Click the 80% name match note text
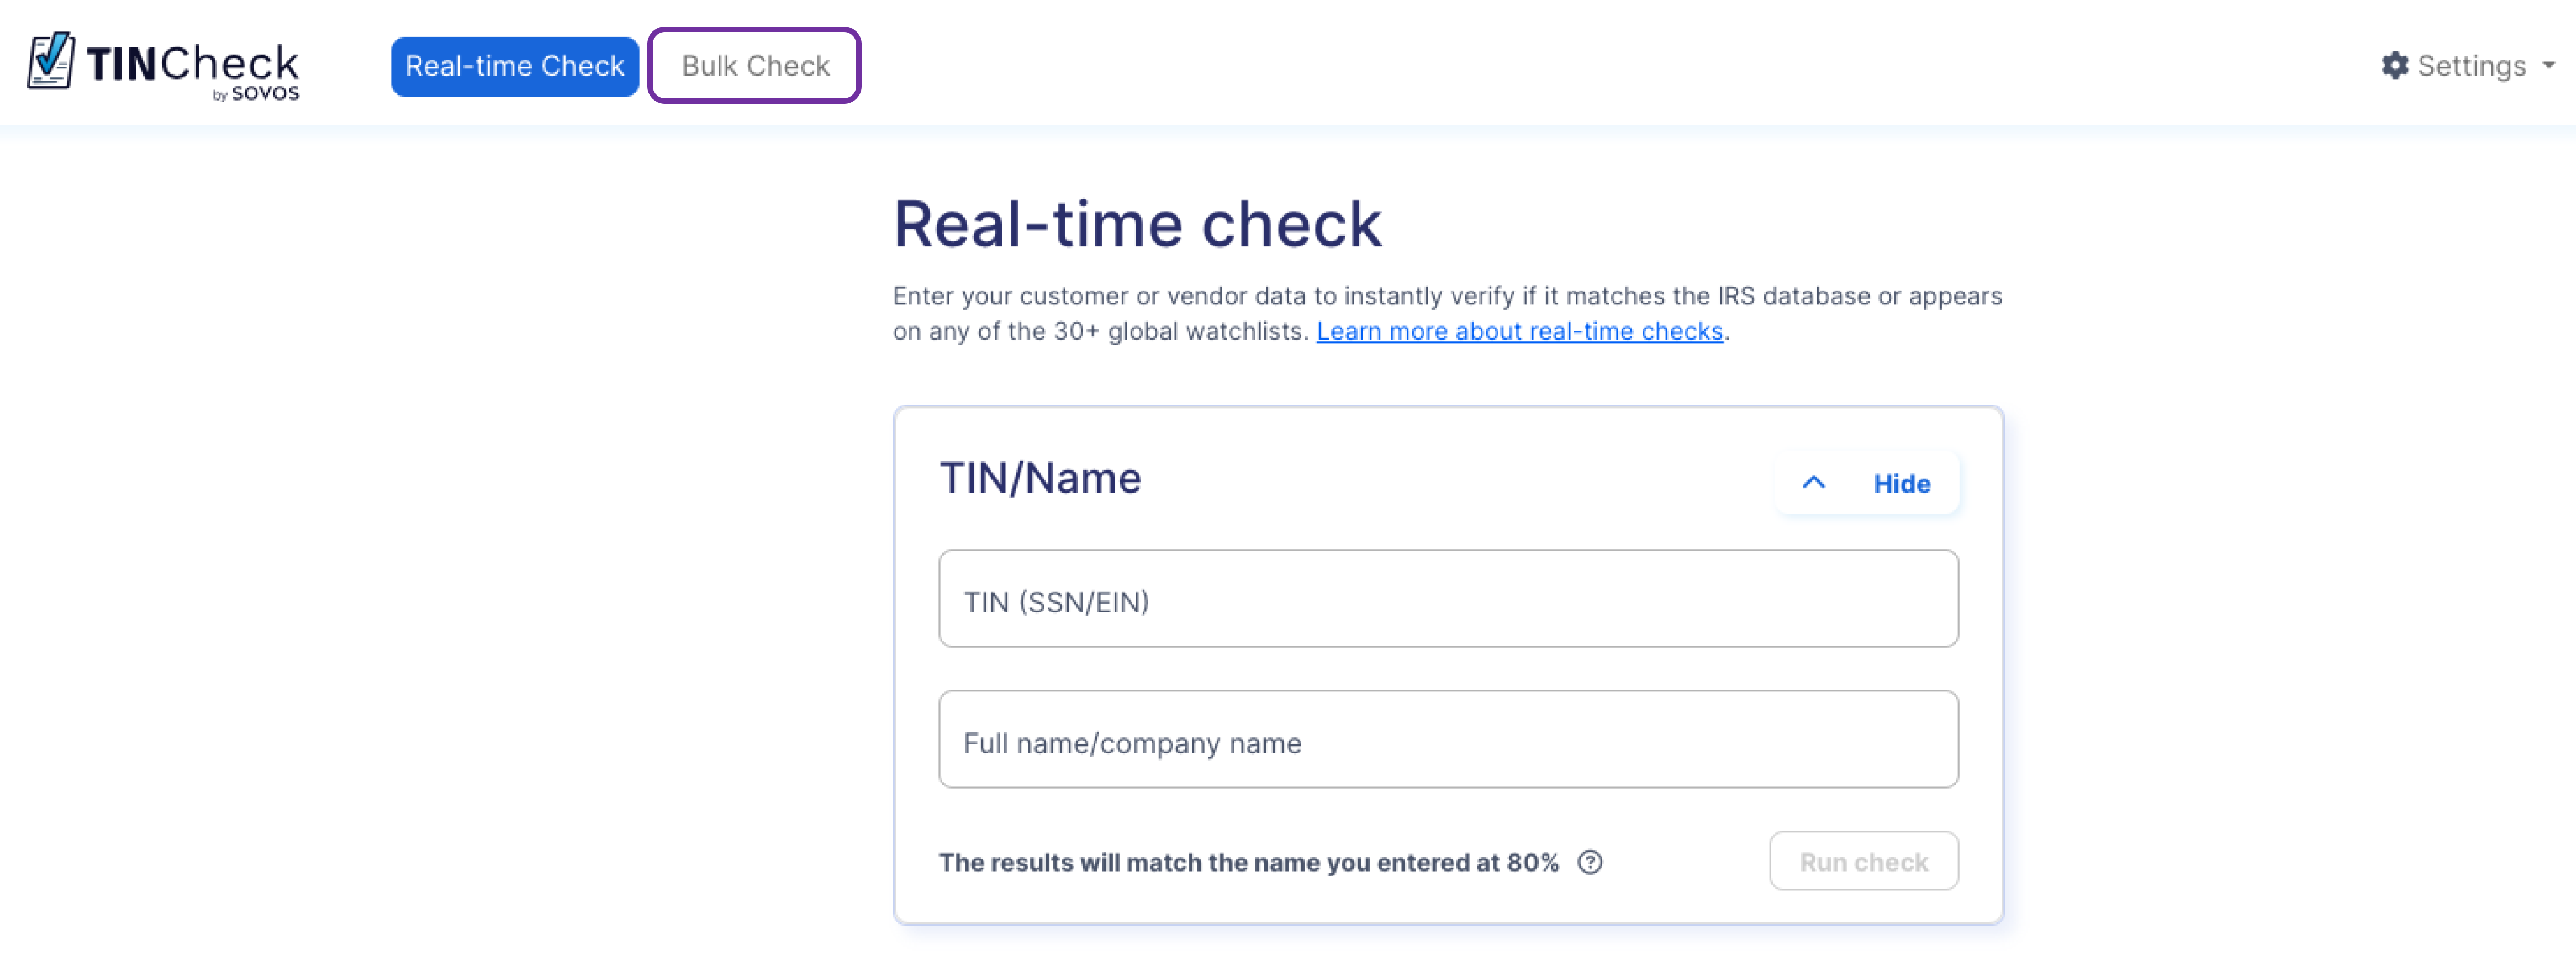Image resolution: width=2576 pixels, height=961 pixels. 1248,862
